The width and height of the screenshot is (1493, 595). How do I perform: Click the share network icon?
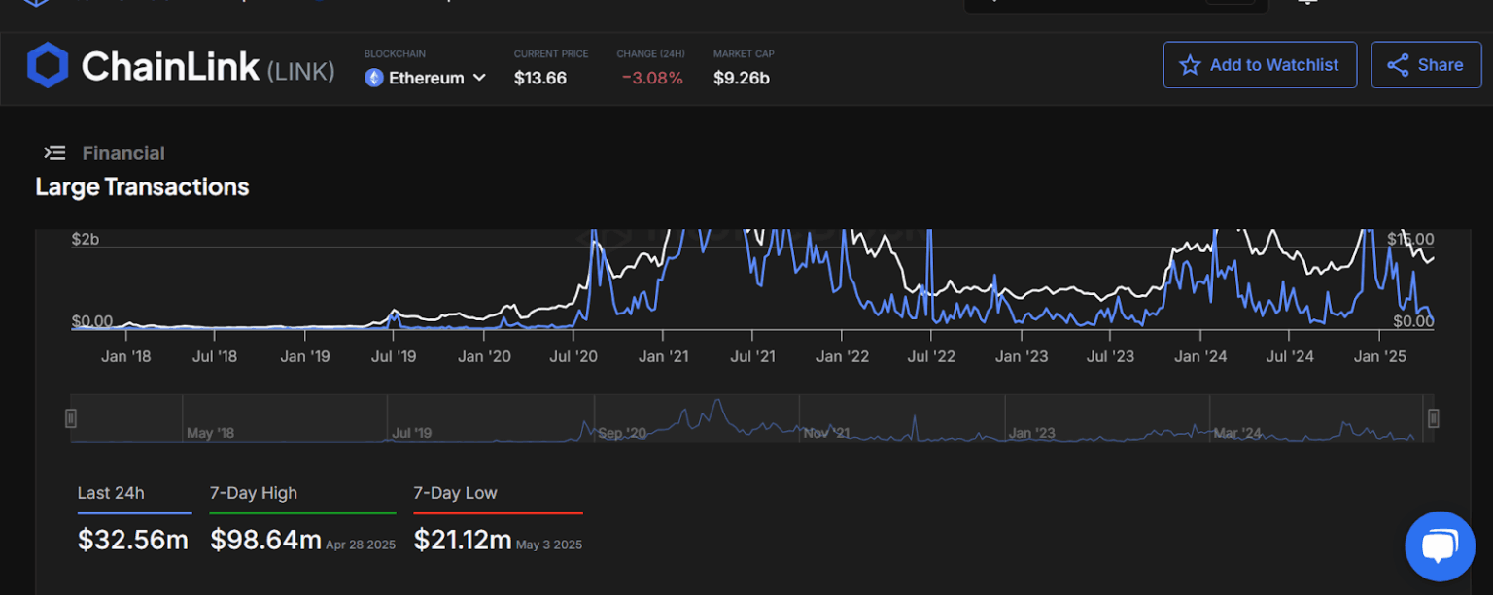coord(1398,65)
